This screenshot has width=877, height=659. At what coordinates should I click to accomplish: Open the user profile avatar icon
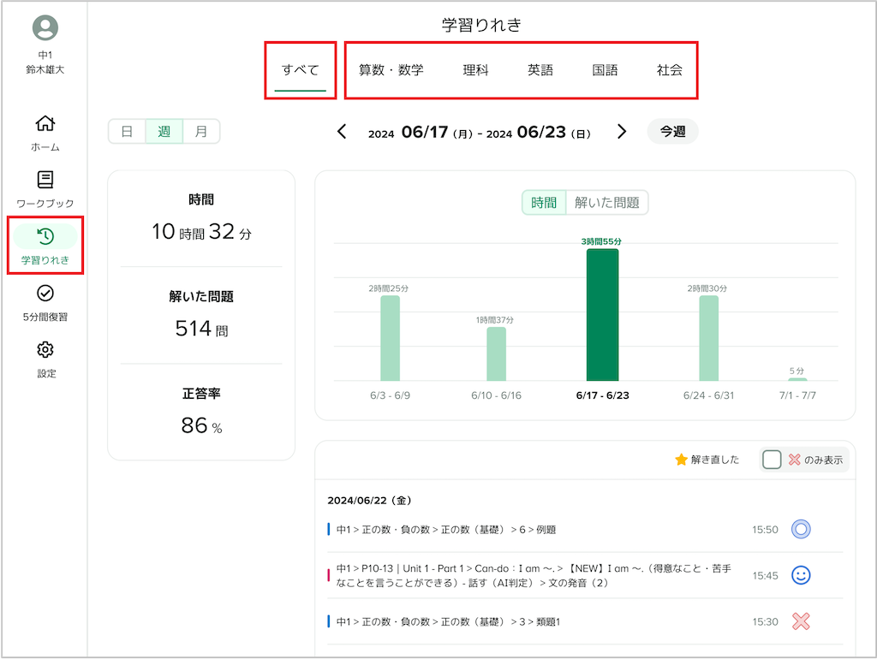[x=45, y=27]
